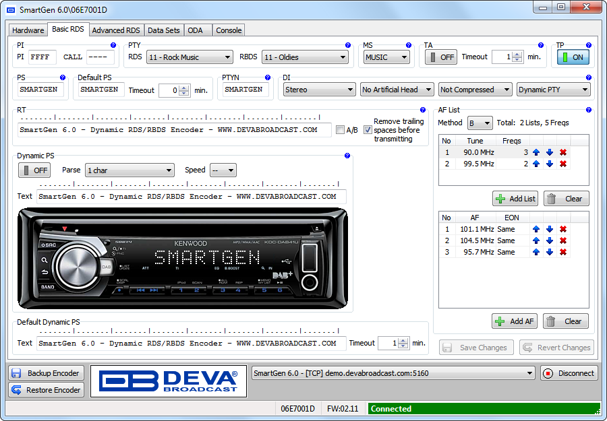Move the 104.5 MHz AF down
This screenshot has width=607, height=421.
550,240
